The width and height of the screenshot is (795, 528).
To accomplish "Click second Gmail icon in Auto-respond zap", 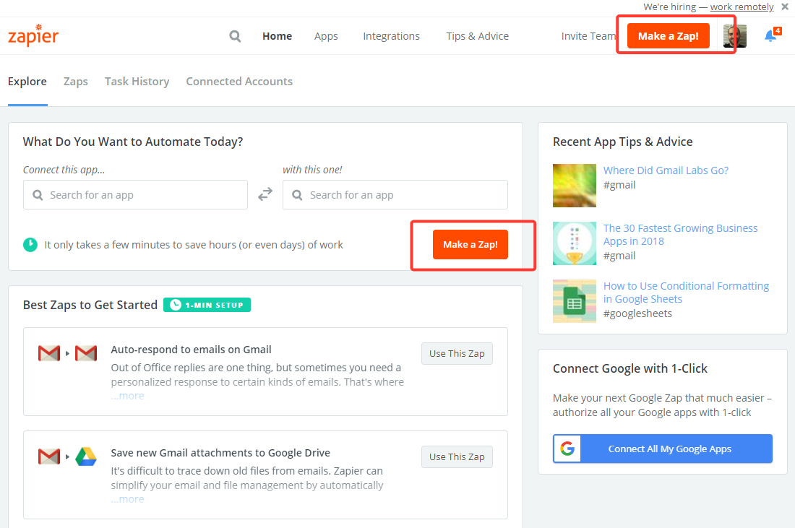I will (x=86, y=353).
